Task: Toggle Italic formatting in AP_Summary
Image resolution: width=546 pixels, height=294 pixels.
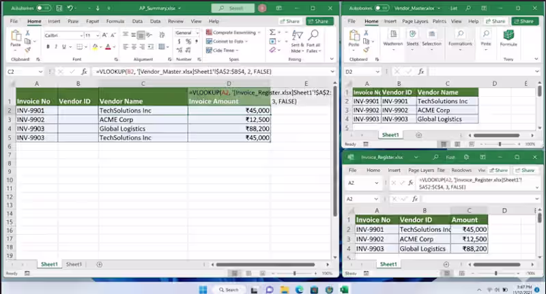Action: 56,46
